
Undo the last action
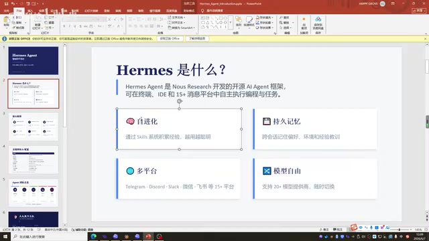point(13,4)
